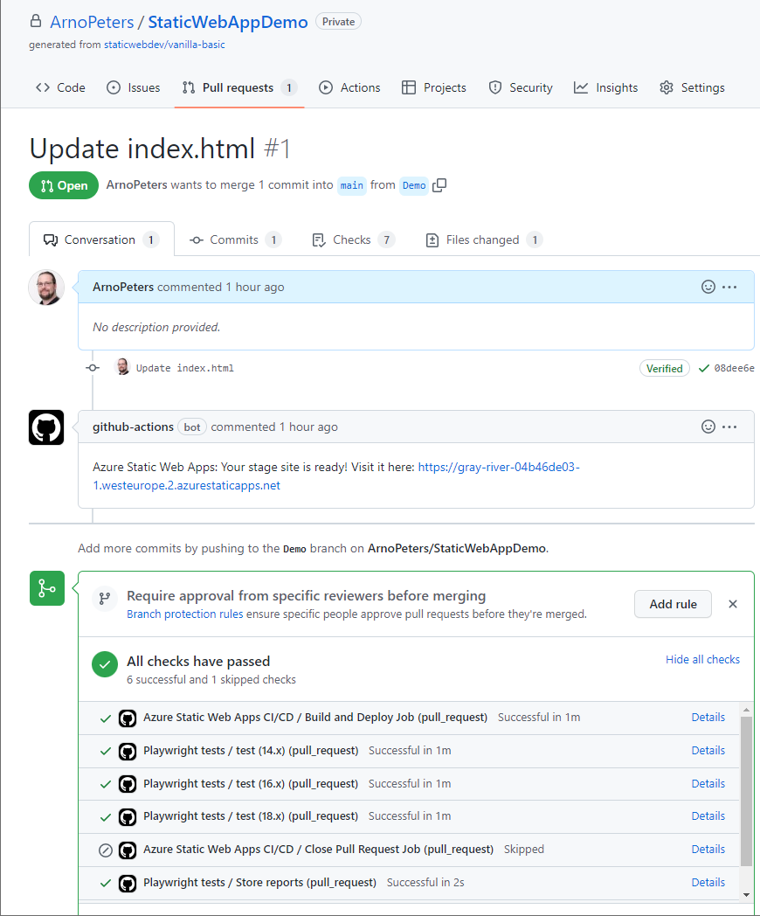Click GitHub icon beside Playwright test 14.x
This screenshot has height=916, width=760.
128,752
